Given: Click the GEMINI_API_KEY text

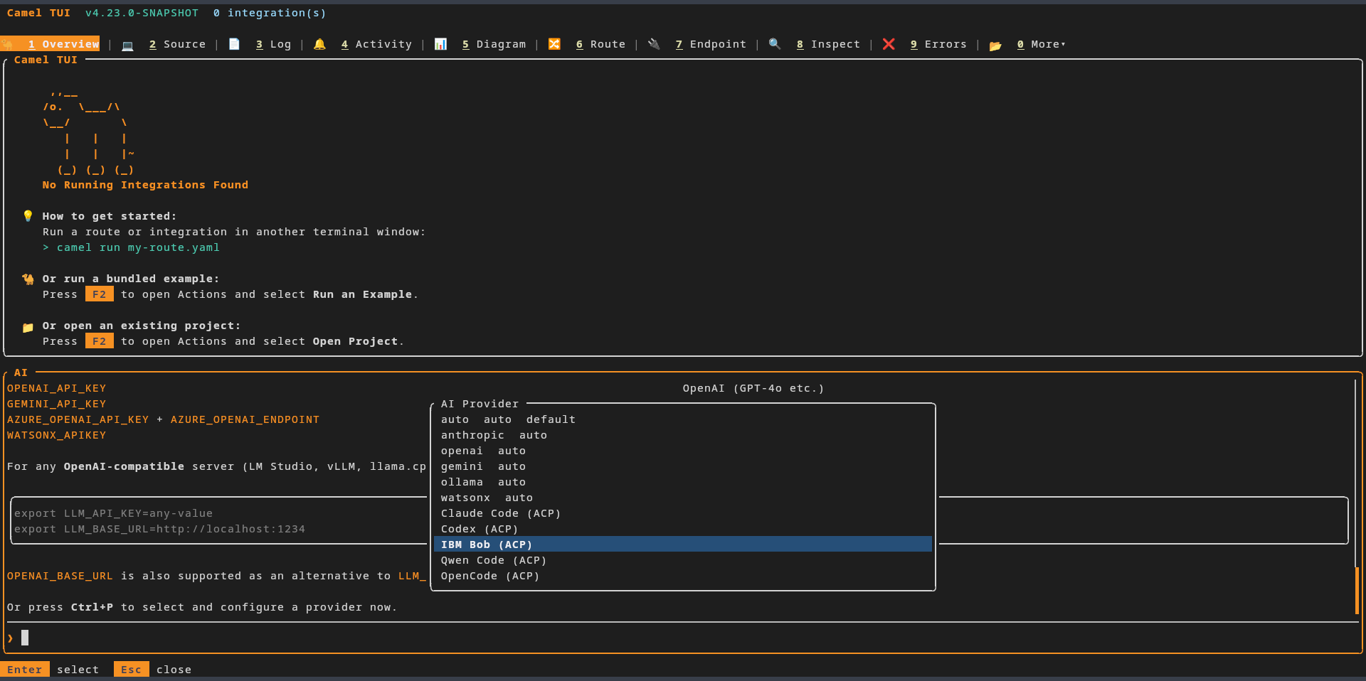Looking at the screenshot, I should (x=56, y=404).
